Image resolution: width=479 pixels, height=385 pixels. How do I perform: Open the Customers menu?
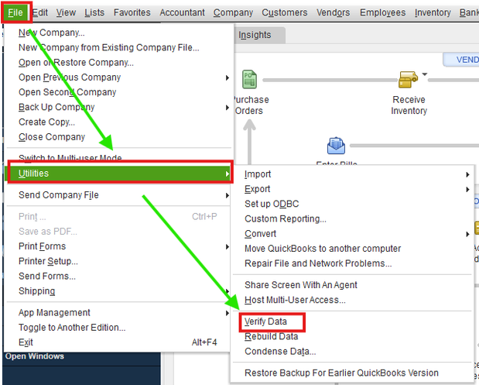285,12
